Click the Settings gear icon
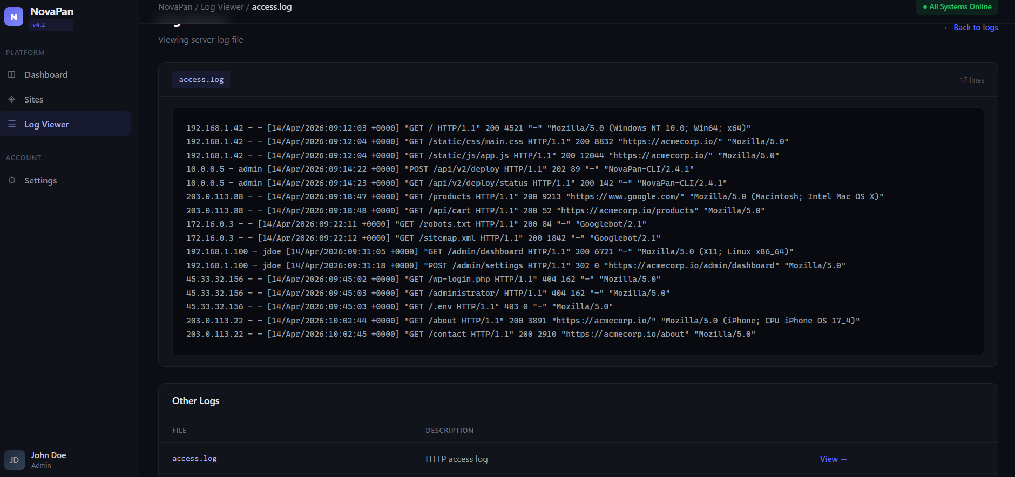The width and height of the screenshot is (1015, 477). click(12, 180)
